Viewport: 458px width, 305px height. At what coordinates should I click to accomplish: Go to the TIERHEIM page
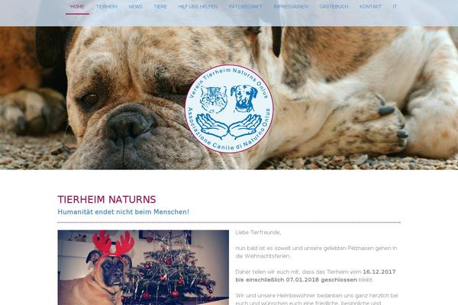click(106, 6)
